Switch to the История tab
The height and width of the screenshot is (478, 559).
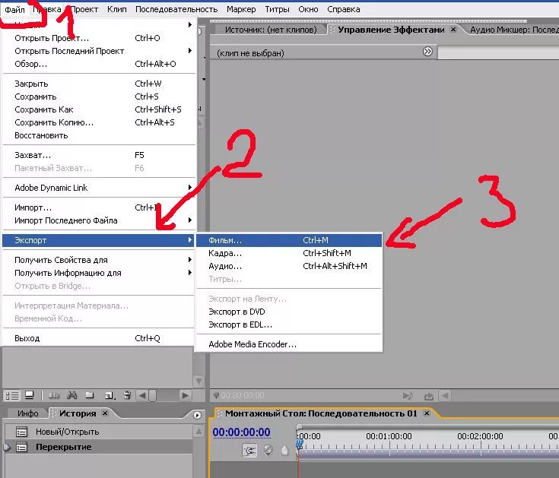pos(78,413)
